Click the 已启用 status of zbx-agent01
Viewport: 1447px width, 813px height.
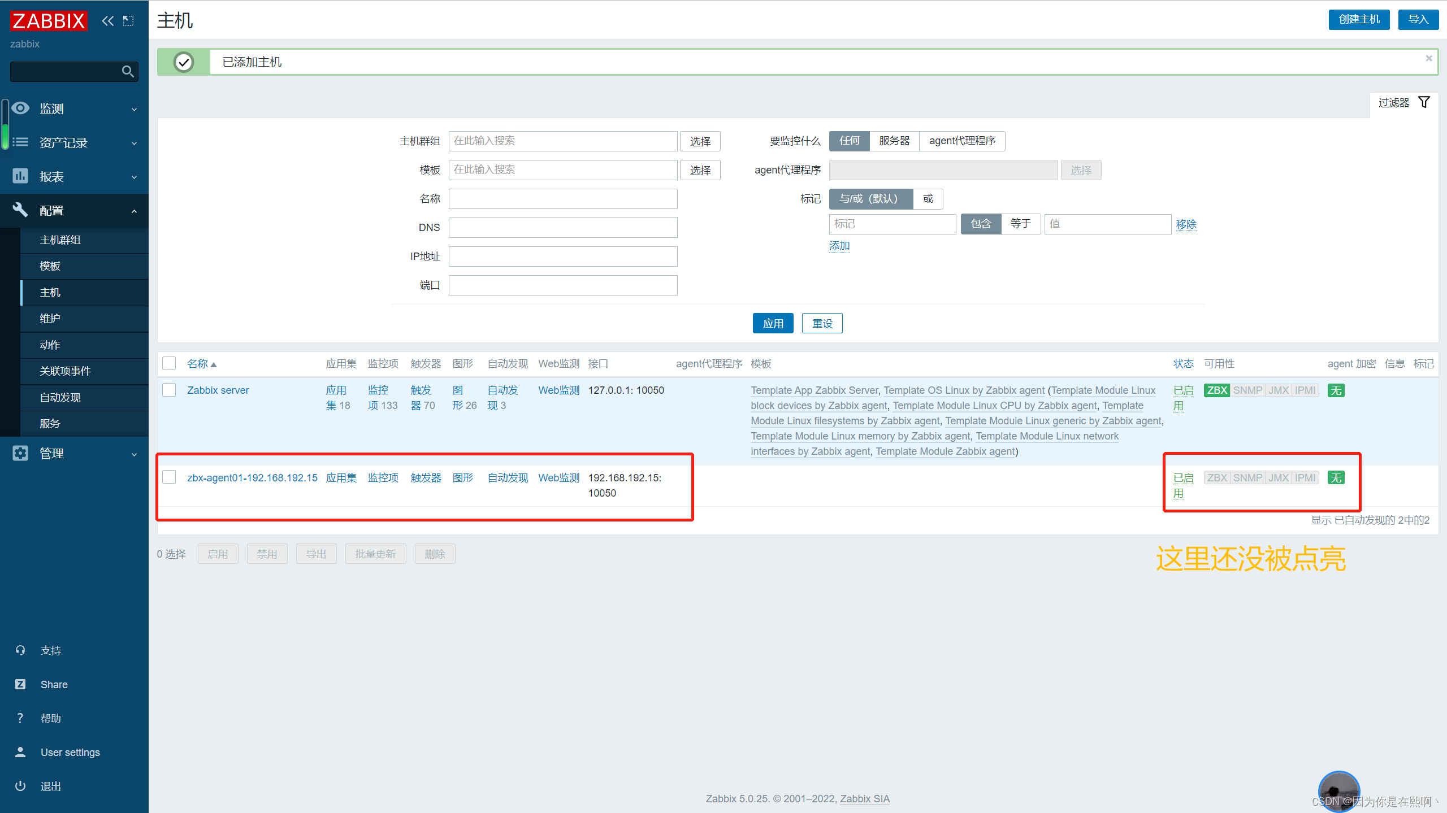1182,485
